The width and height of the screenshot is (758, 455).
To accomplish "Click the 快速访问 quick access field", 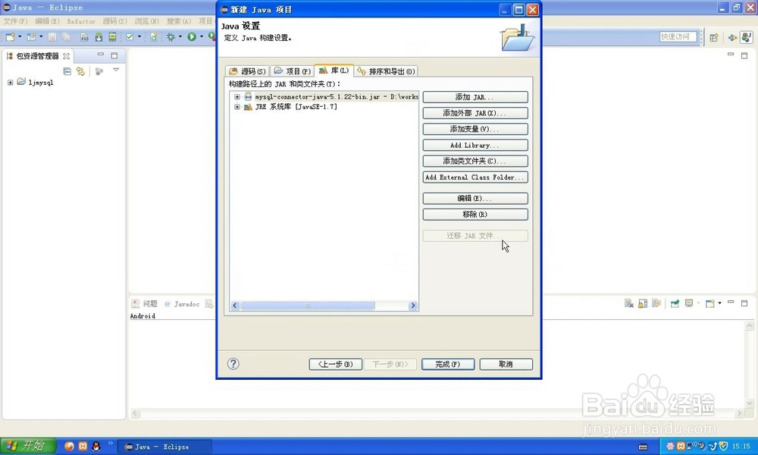I will (678, 36).
